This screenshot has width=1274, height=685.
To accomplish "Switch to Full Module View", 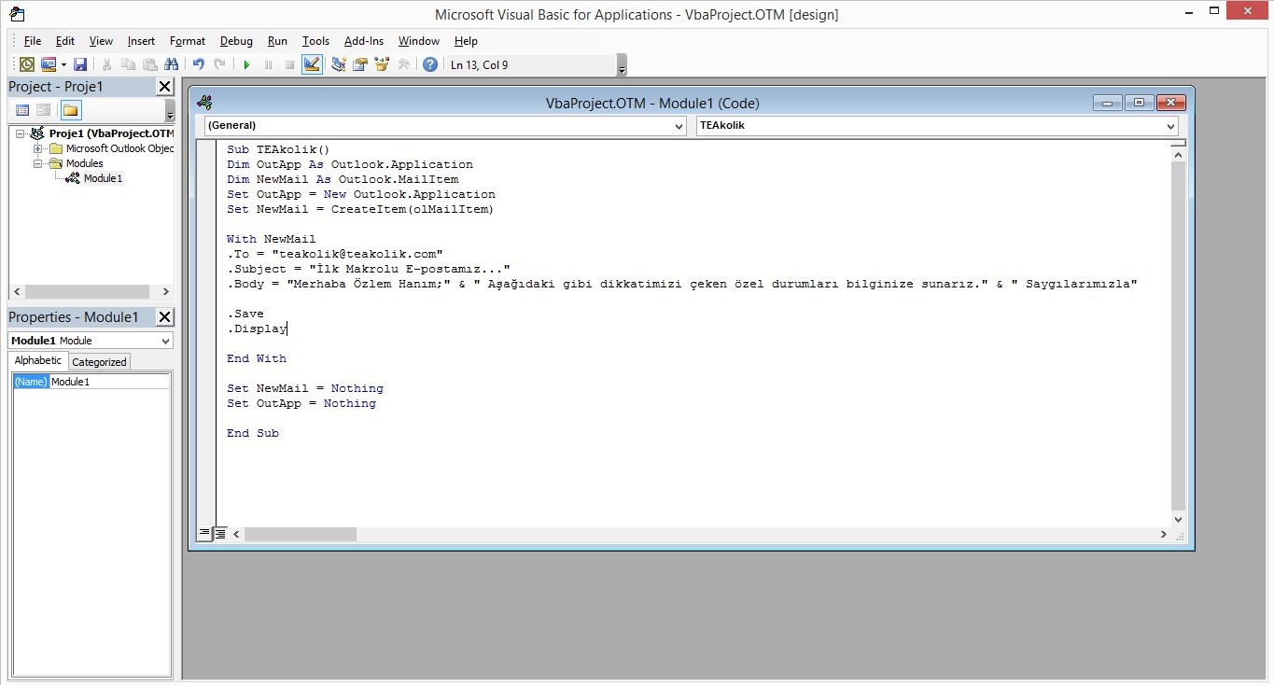I will tap(220, 534).
